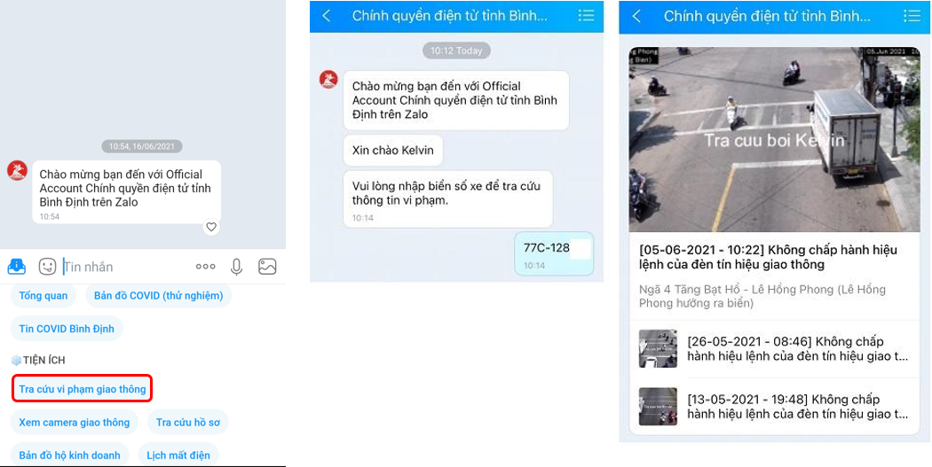Choose Tra cứu vi phạm giao thông
The width and height of the screenshot is (932, 467).
pos(83,389)
